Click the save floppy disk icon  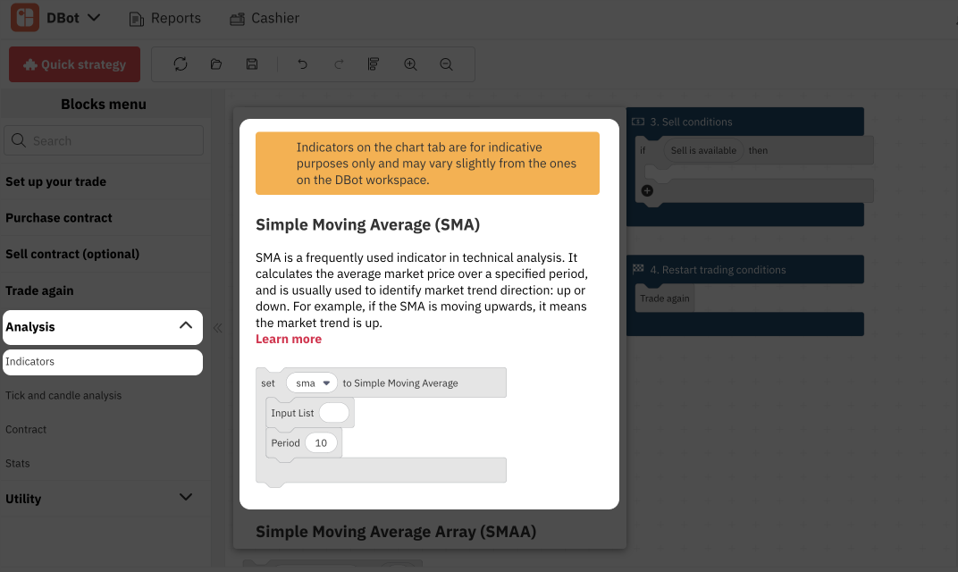point(252,64)
